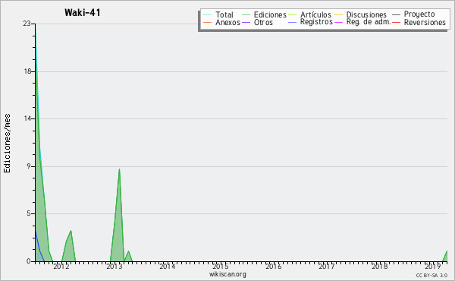Click the 2012 x-axis label
Image resolution: width=455 pixels, height=281 pixels.
pyautogui.click(x=61, y=267)
